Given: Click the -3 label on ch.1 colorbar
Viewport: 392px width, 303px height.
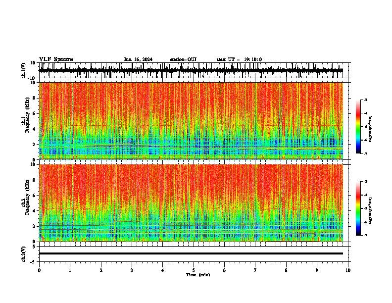Looking at the screenshot, I should (365, 100).
